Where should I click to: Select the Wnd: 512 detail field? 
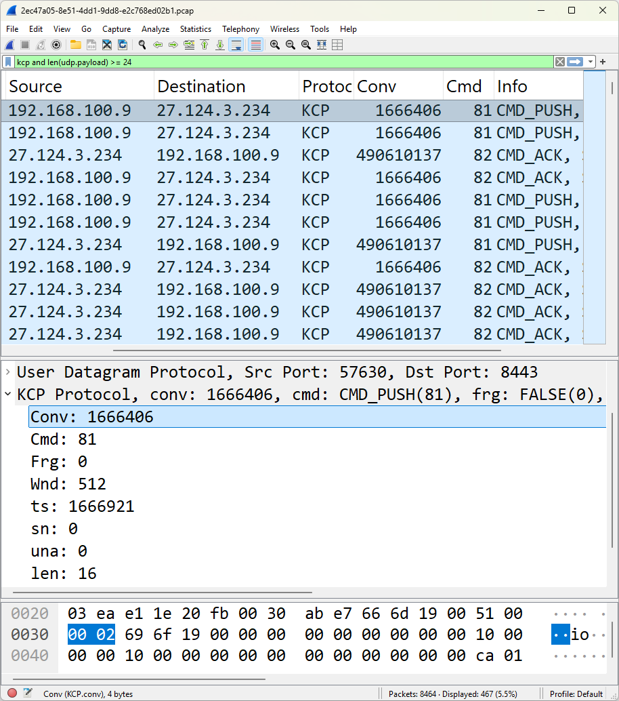point(68,484)
